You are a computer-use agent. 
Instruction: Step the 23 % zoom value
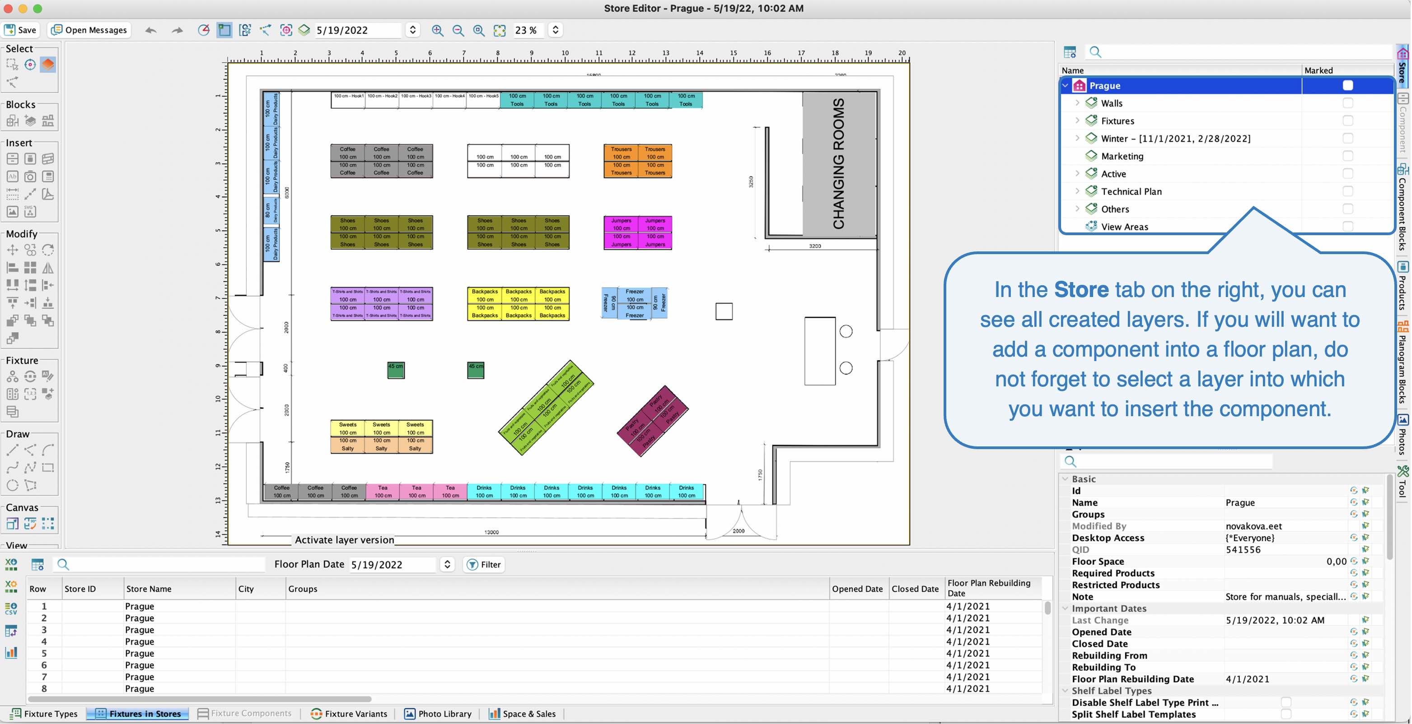tap(555, 30)
